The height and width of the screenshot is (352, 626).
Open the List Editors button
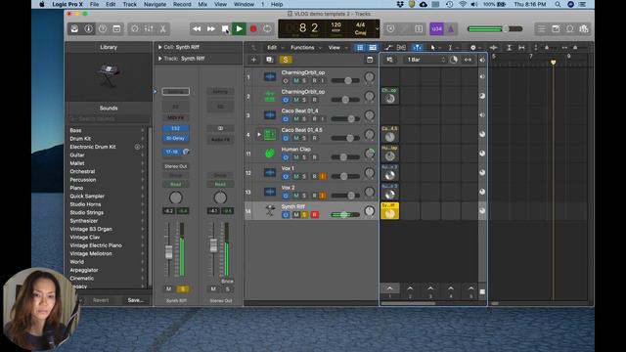(541, 28)
